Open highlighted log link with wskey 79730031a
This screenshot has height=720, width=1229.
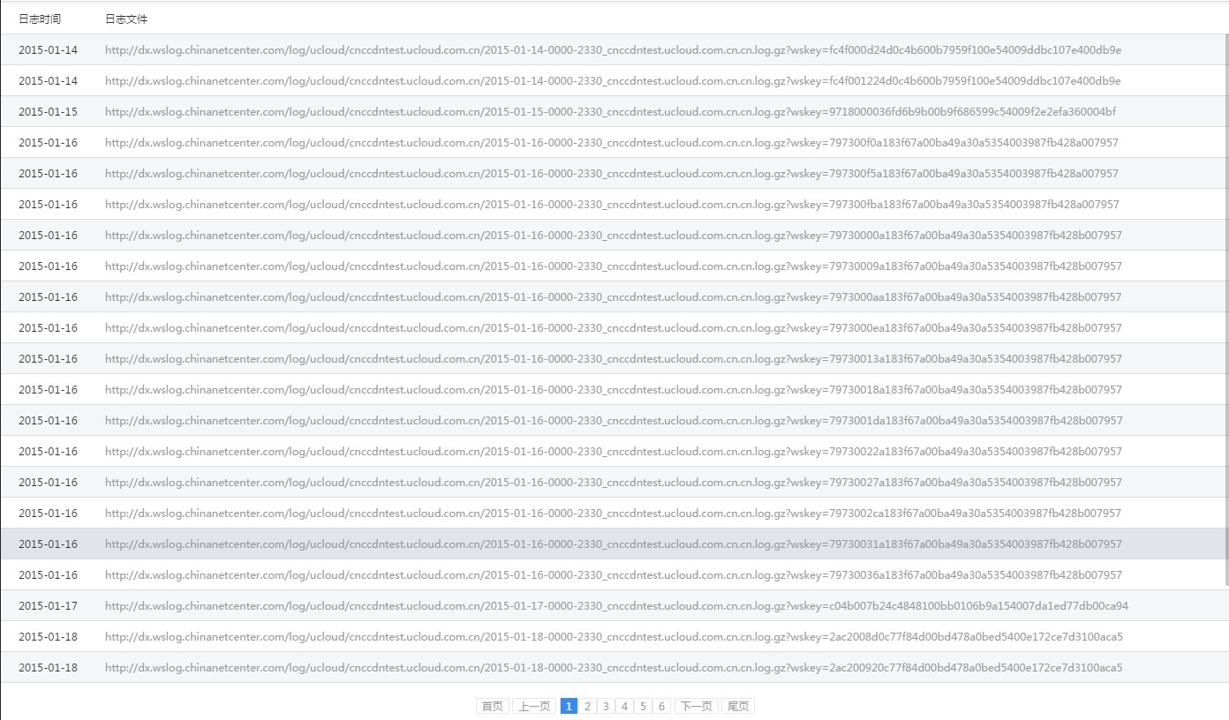614,544
